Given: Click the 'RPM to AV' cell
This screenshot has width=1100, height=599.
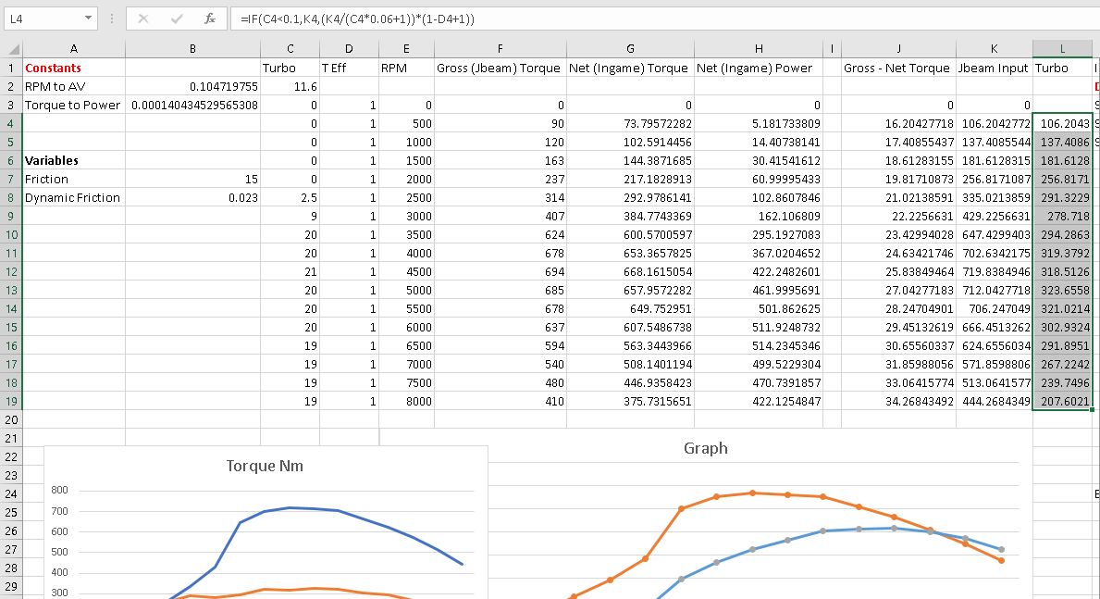Looking at the screenshot, I should [x=74, y=86].
